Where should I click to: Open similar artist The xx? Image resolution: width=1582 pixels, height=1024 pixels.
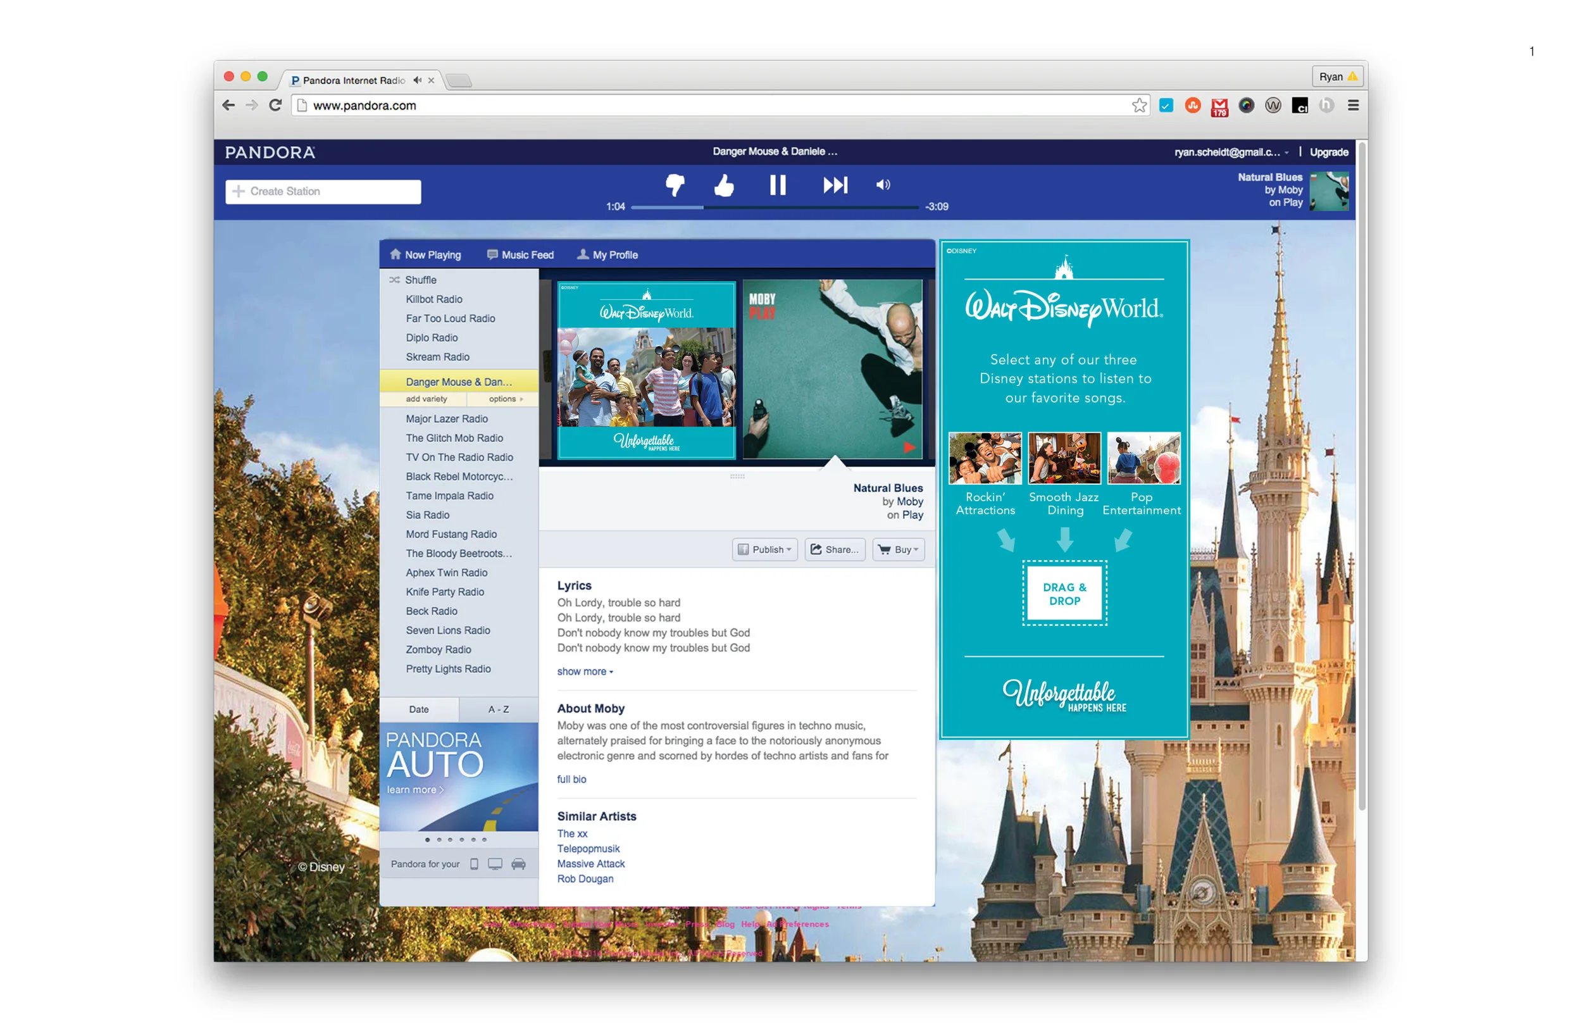pos(572,834)
